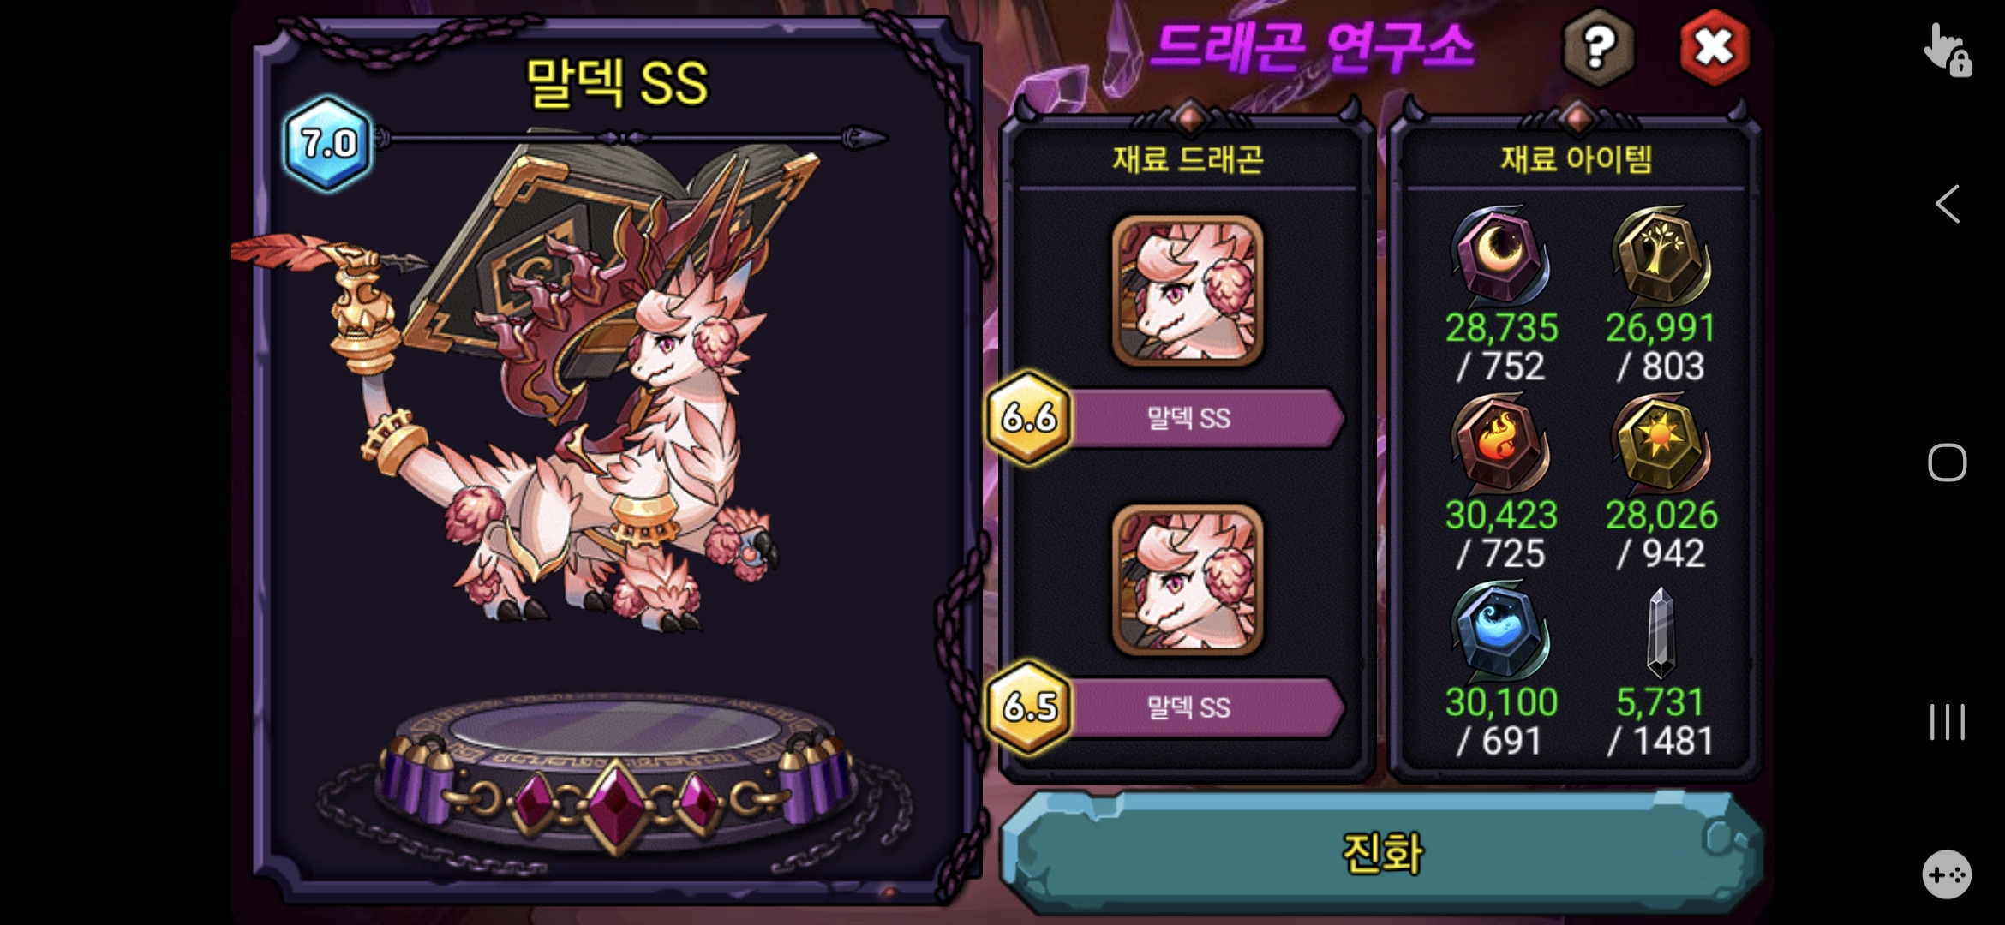This screenshot has height=925, width=2005.
Task: Open recent apps with three-bar button
Action: 1947,722
